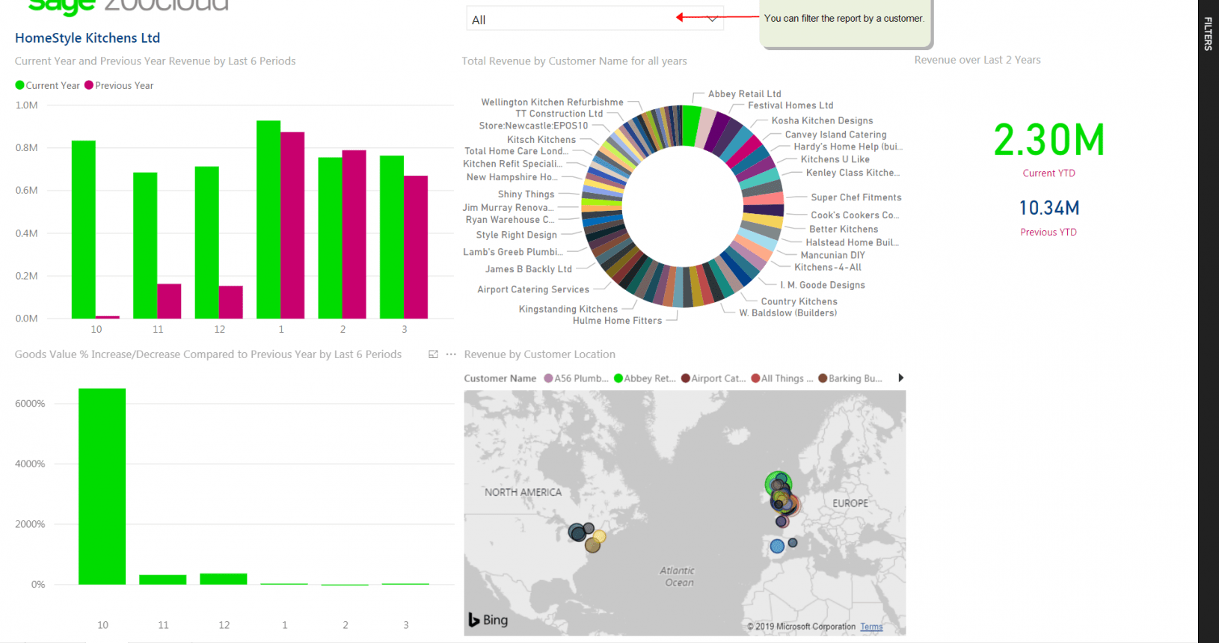Click the EUROPE map label
The width and height of the screenshot is (1219, 643).
click(x=850, y=503)
